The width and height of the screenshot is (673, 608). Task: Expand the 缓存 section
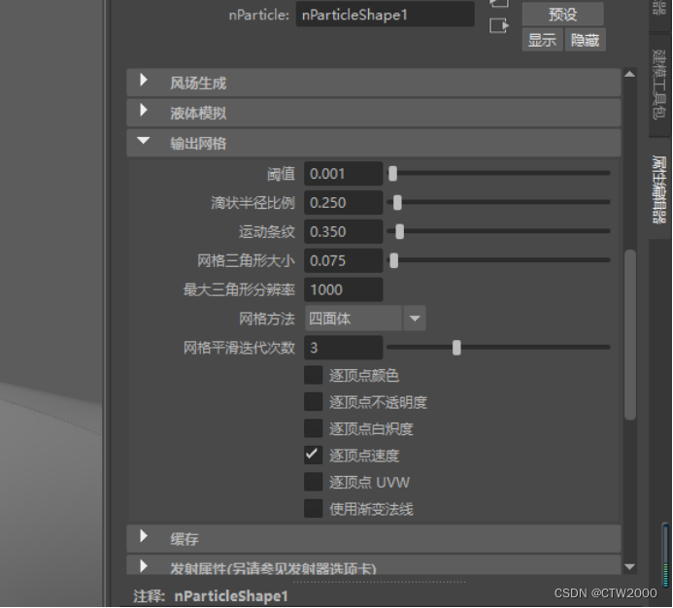pos(374,538)
